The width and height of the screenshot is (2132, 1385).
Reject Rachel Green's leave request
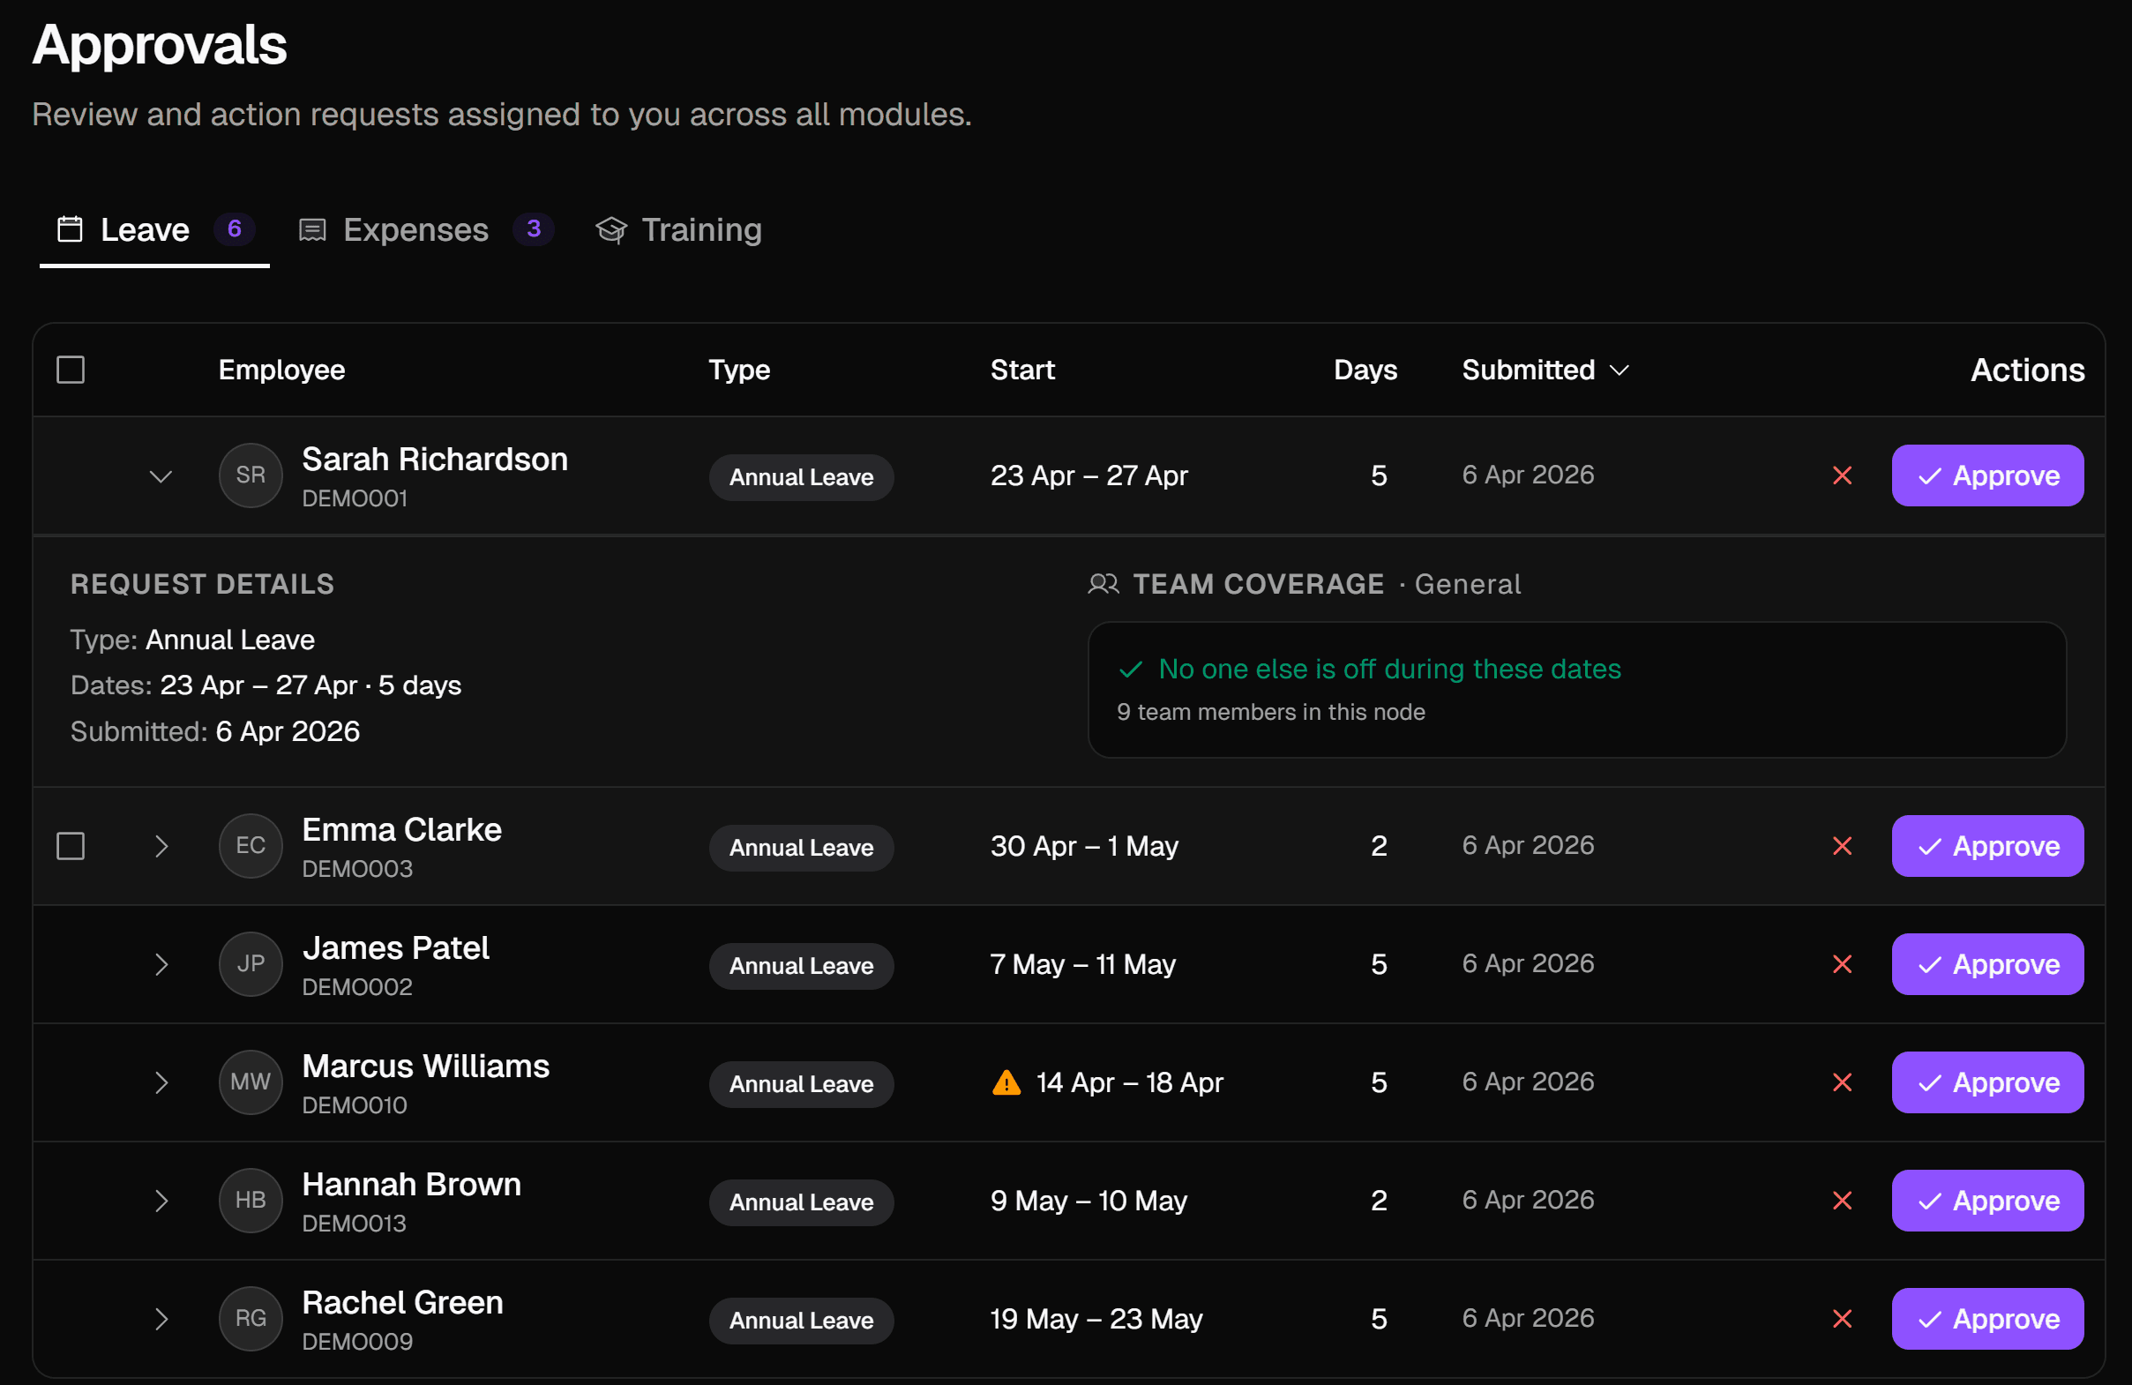tap(1842, 1319)
